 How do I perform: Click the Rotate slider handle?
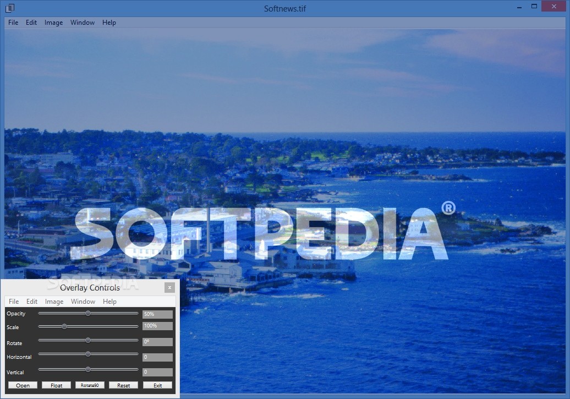pos(88,341)
